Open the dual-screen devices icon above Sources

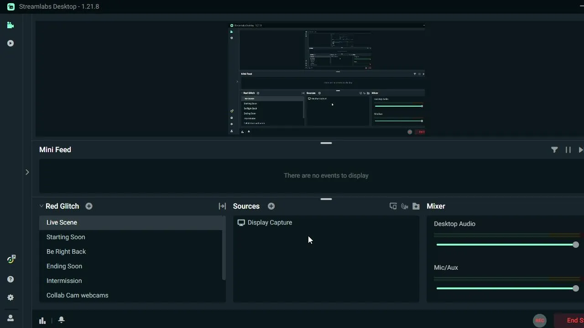tap(393, 206)
